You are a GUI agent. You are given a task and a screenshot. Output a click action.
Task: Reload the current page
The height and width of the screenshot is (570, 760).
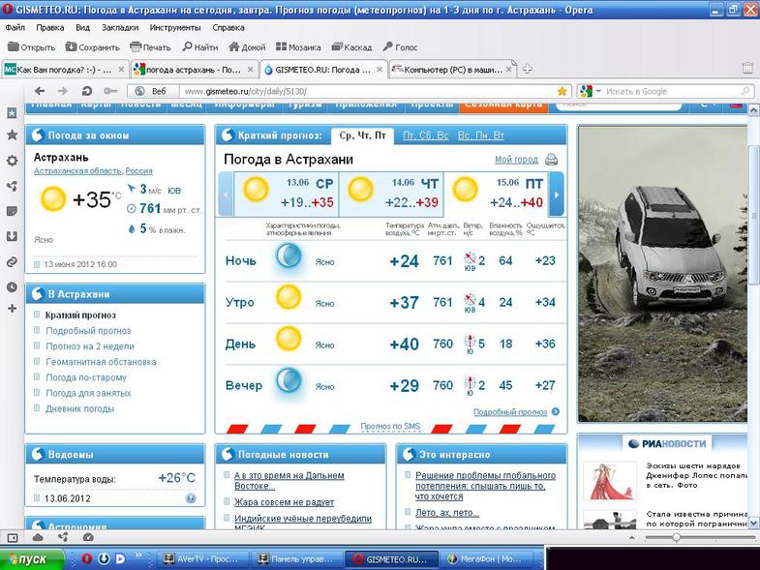[87, 91]
